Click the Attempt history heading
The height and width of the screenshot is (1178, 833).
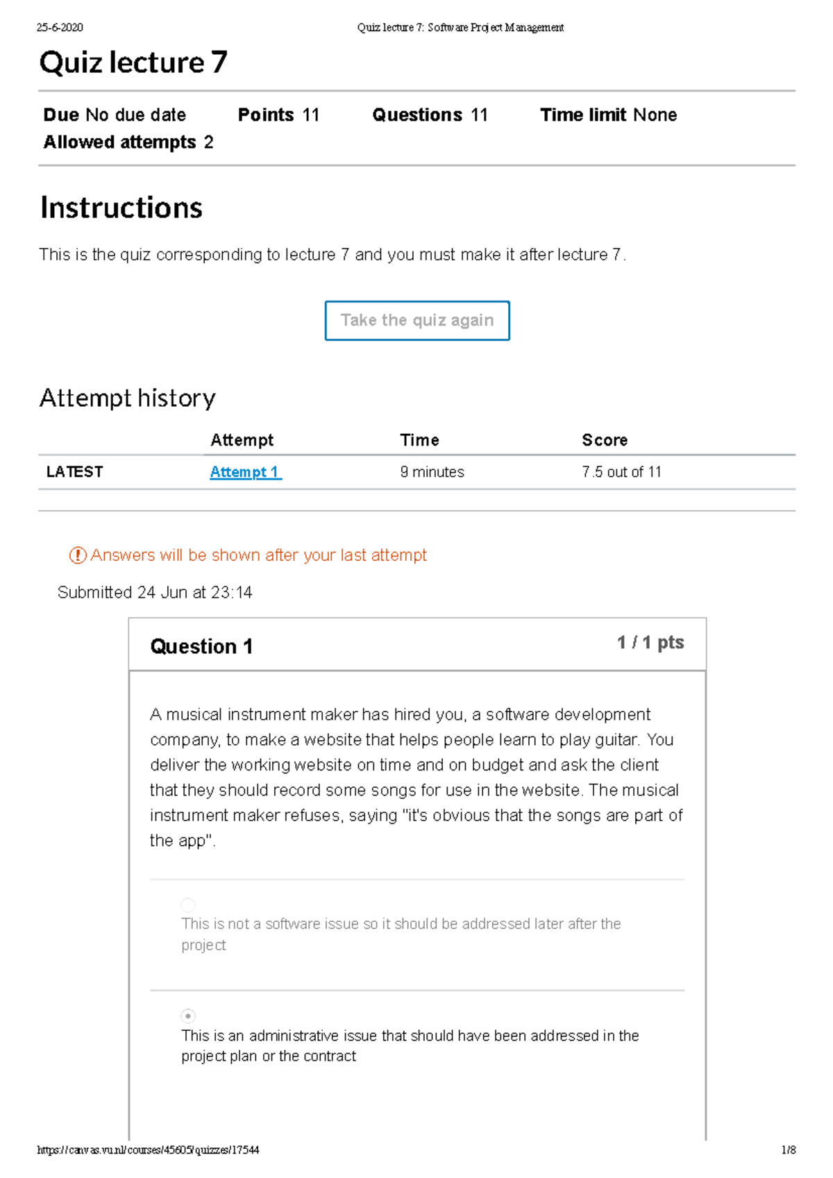pos(128,398)
